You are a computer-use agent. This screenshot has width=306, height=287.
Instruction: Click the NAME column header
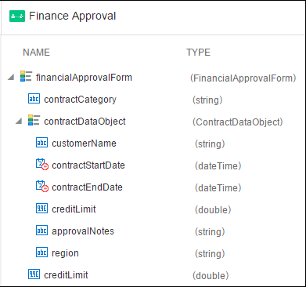[x=36, y=53]
